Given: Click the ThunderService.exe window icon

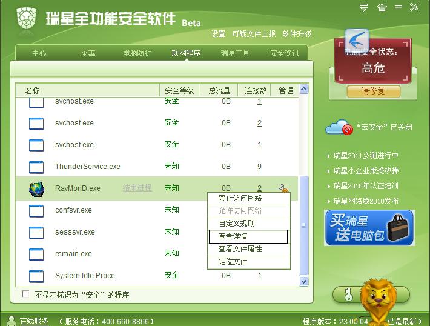Looking at the screenshot, I should [36, 167].
